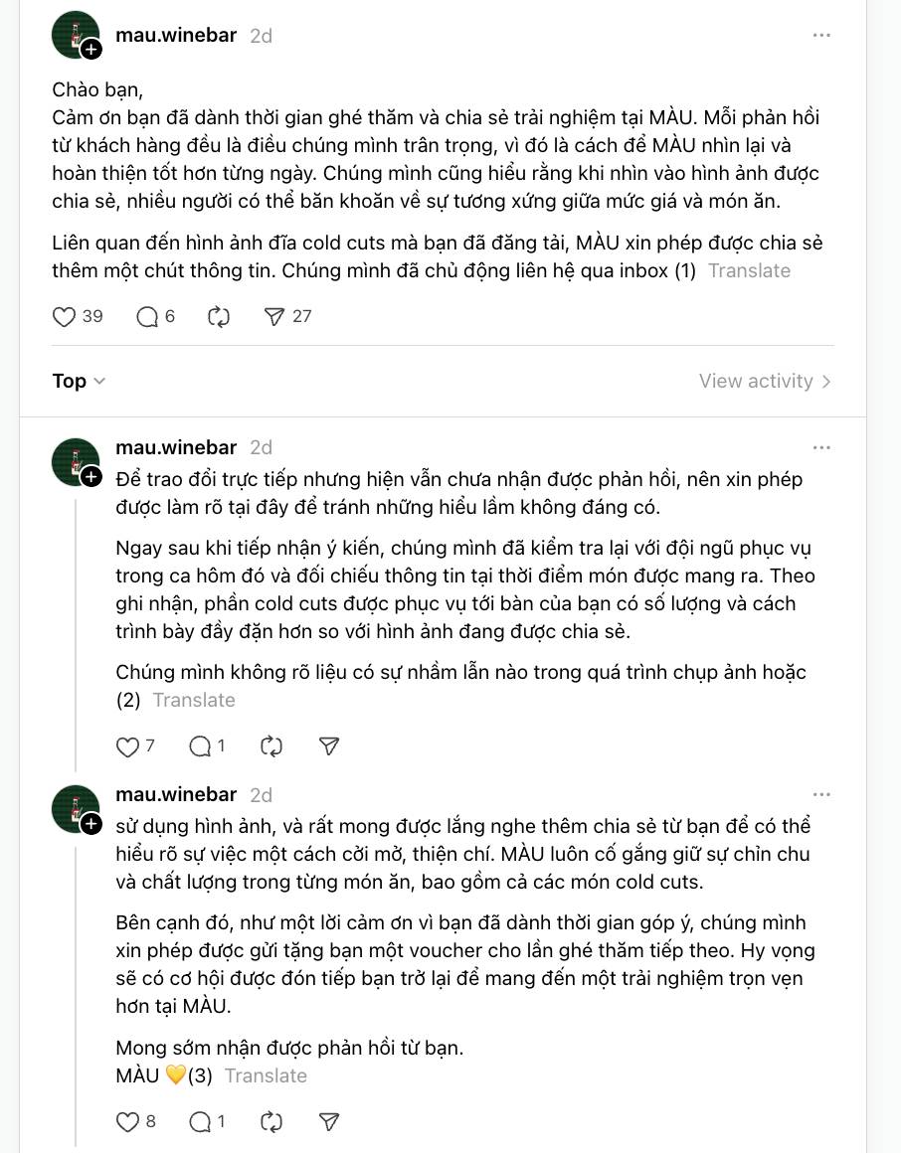The image size is (901, 1153).
Task: Translate the reply ending in (2)
Action: pos(194,700)
